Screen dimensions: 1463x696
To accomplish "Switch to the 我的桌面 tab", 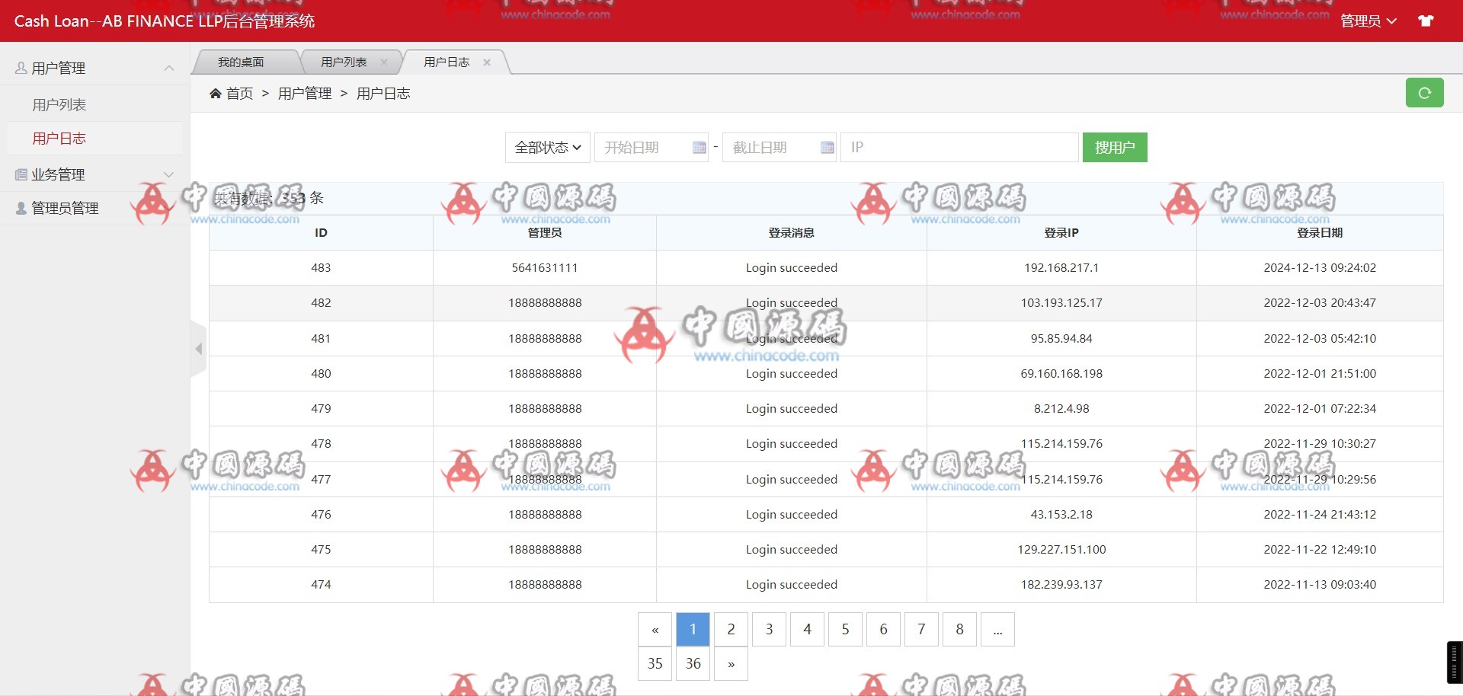I will click(x=241, y=62).
